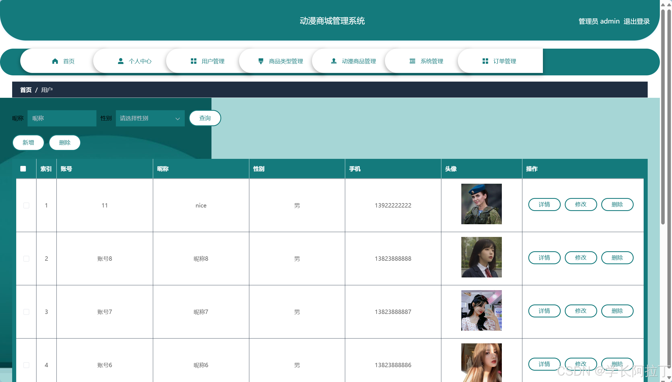Click the list icon on 系统管理 tab

point(412,61)
